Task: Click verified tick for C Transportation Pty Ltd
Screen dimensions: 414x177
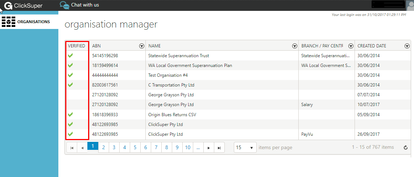Action: [x=70, y=85]
